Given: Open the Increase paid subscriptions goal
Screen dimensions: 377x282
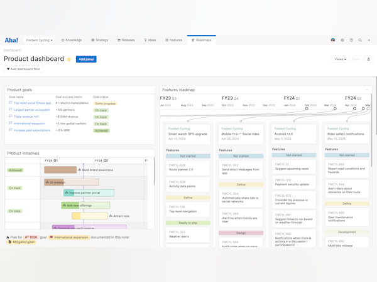Looking at the screenshot, I should pos(32,130).
